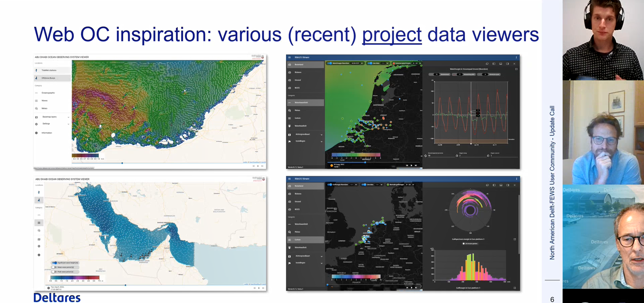Toggle Waterhoogte Noordzee layer switch
The height and width of the screenshot is (303, 644).
[x=330, y=63]
